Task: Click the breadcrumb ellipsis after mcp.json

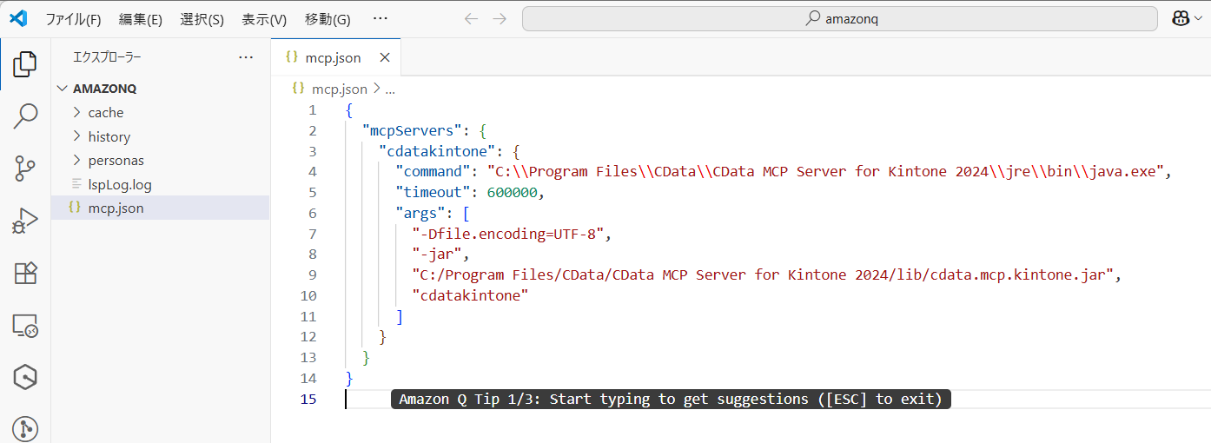Action: (x=390, y=89)
